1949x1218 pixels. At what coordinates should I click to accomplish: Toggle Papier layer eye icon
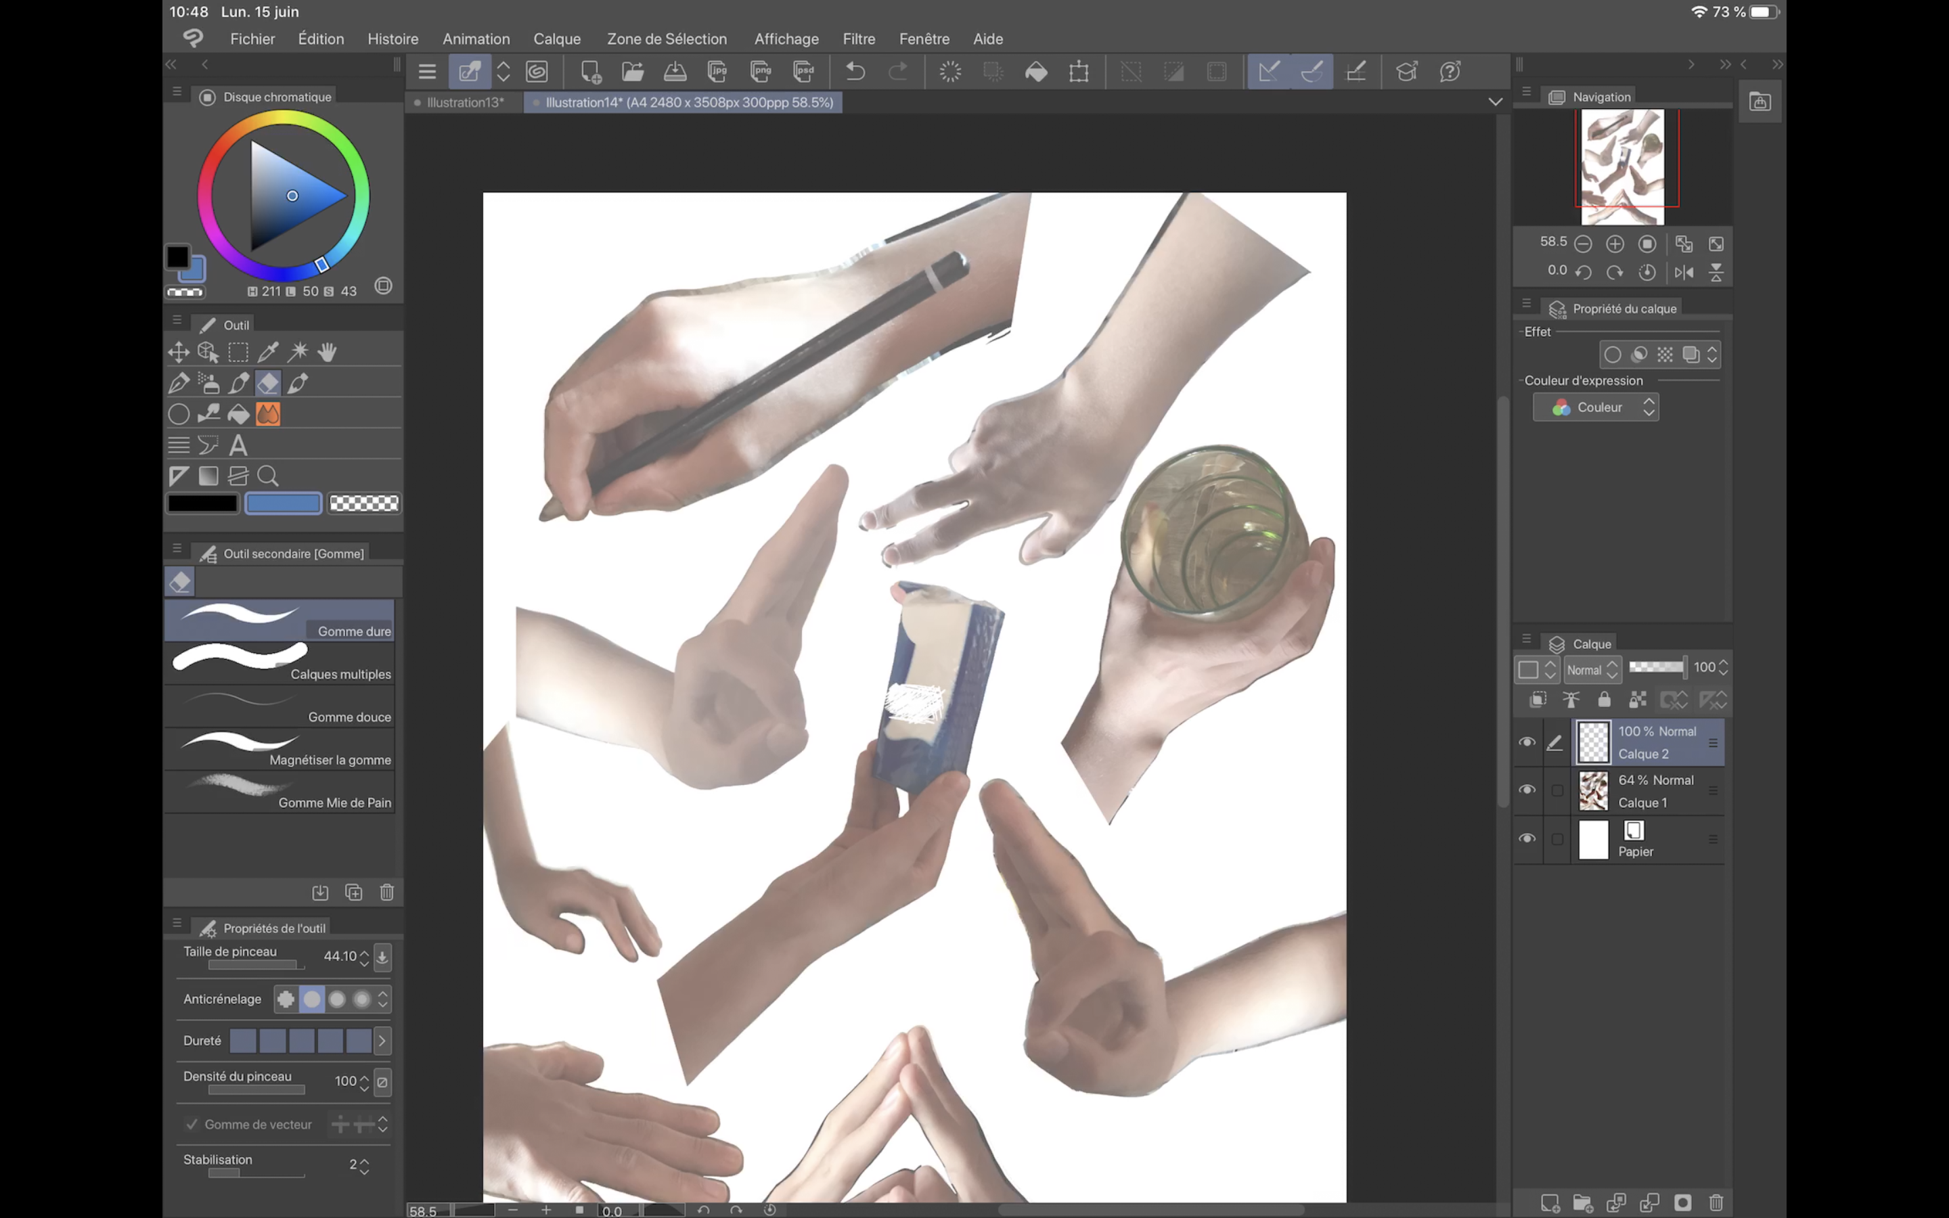[x=1526, y=838]
